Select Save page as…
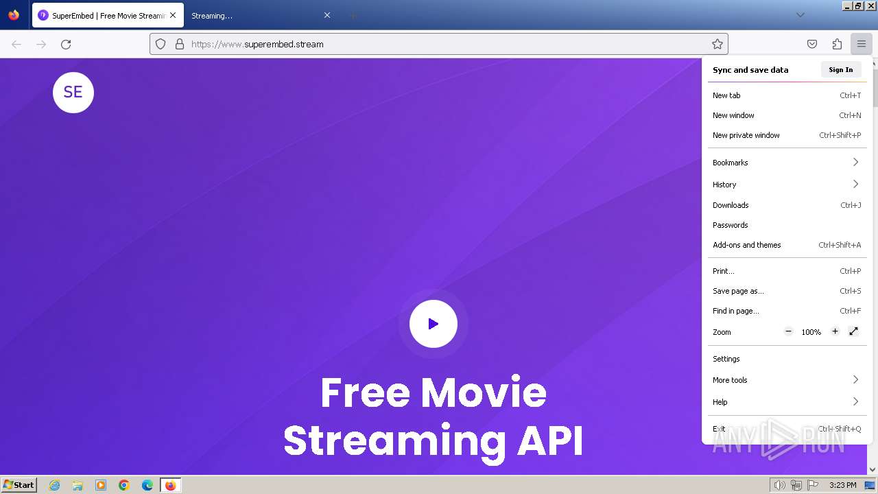 pyautogui.click(x=787, y=291)
